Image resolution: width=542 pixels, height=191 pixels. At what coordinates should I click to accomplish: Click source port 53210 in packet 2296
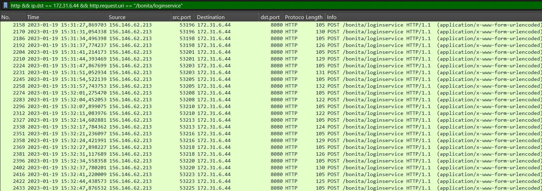click(187, 106)
